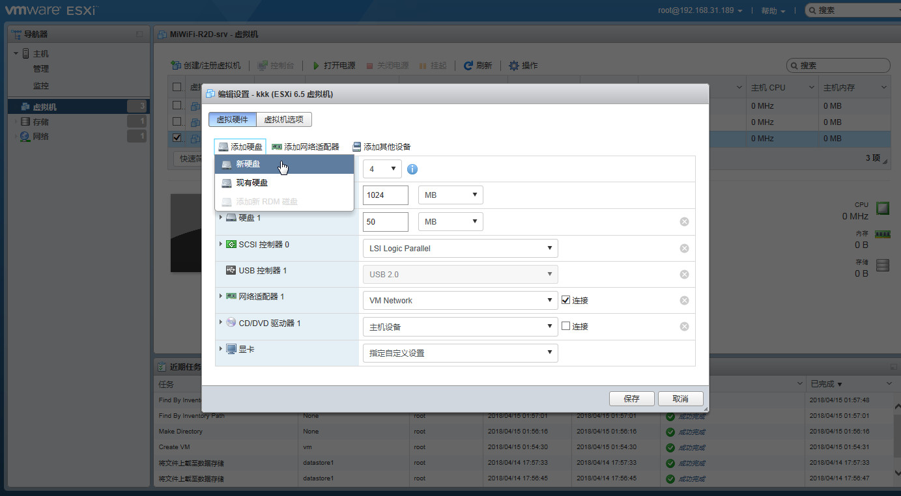The width and height of the screenshot is (901, 496).
Task: Click the 硬盘 1 size input field
Action: tap(385, 222)
